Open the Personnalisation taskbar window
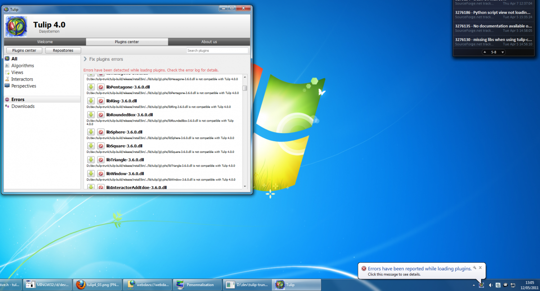Image resolution: width=540 pixels, height=291 pixels. [x=197, y=285]
